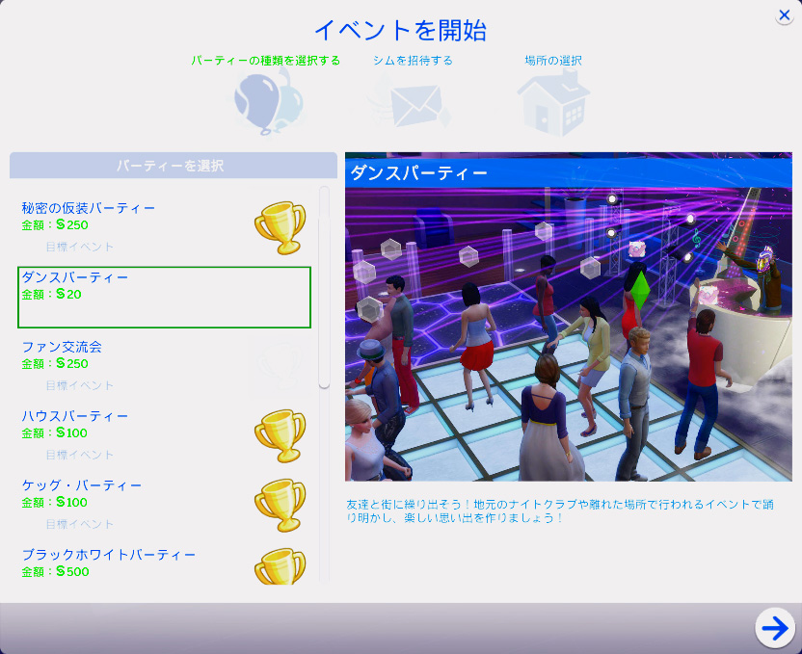Choose the ファン交流会 party name
Viewport: 802px width, 654px height.
pos(62,347)
